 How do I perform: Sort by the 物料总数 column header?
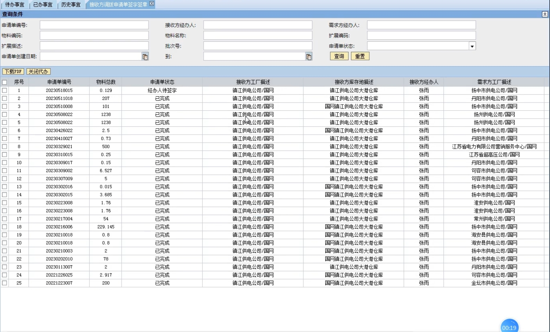pyautogui.click(x=106, y=82)
